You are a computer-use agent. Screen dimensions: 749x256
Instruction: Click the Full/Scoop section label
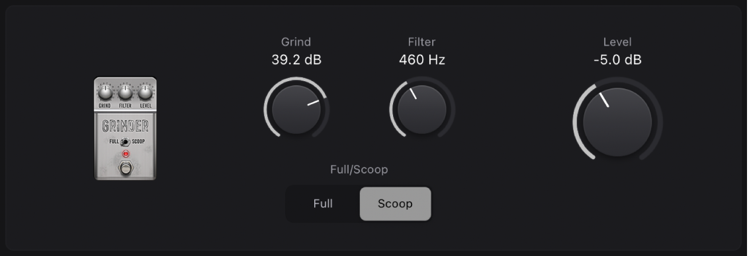click(x=359, y=169)
